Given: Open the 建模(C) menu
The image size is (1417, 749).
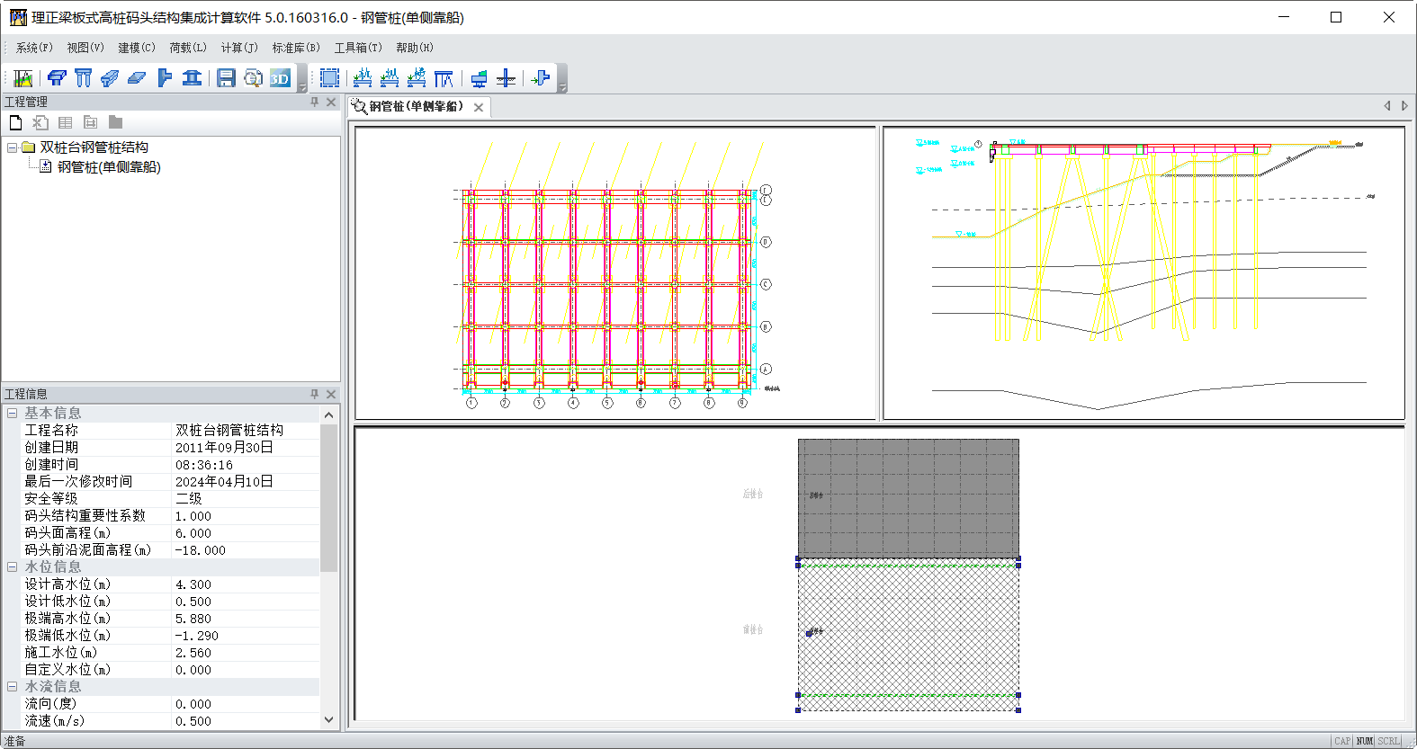Looking at the screenshot, I should pyautogui.click(x=136, y=48).
